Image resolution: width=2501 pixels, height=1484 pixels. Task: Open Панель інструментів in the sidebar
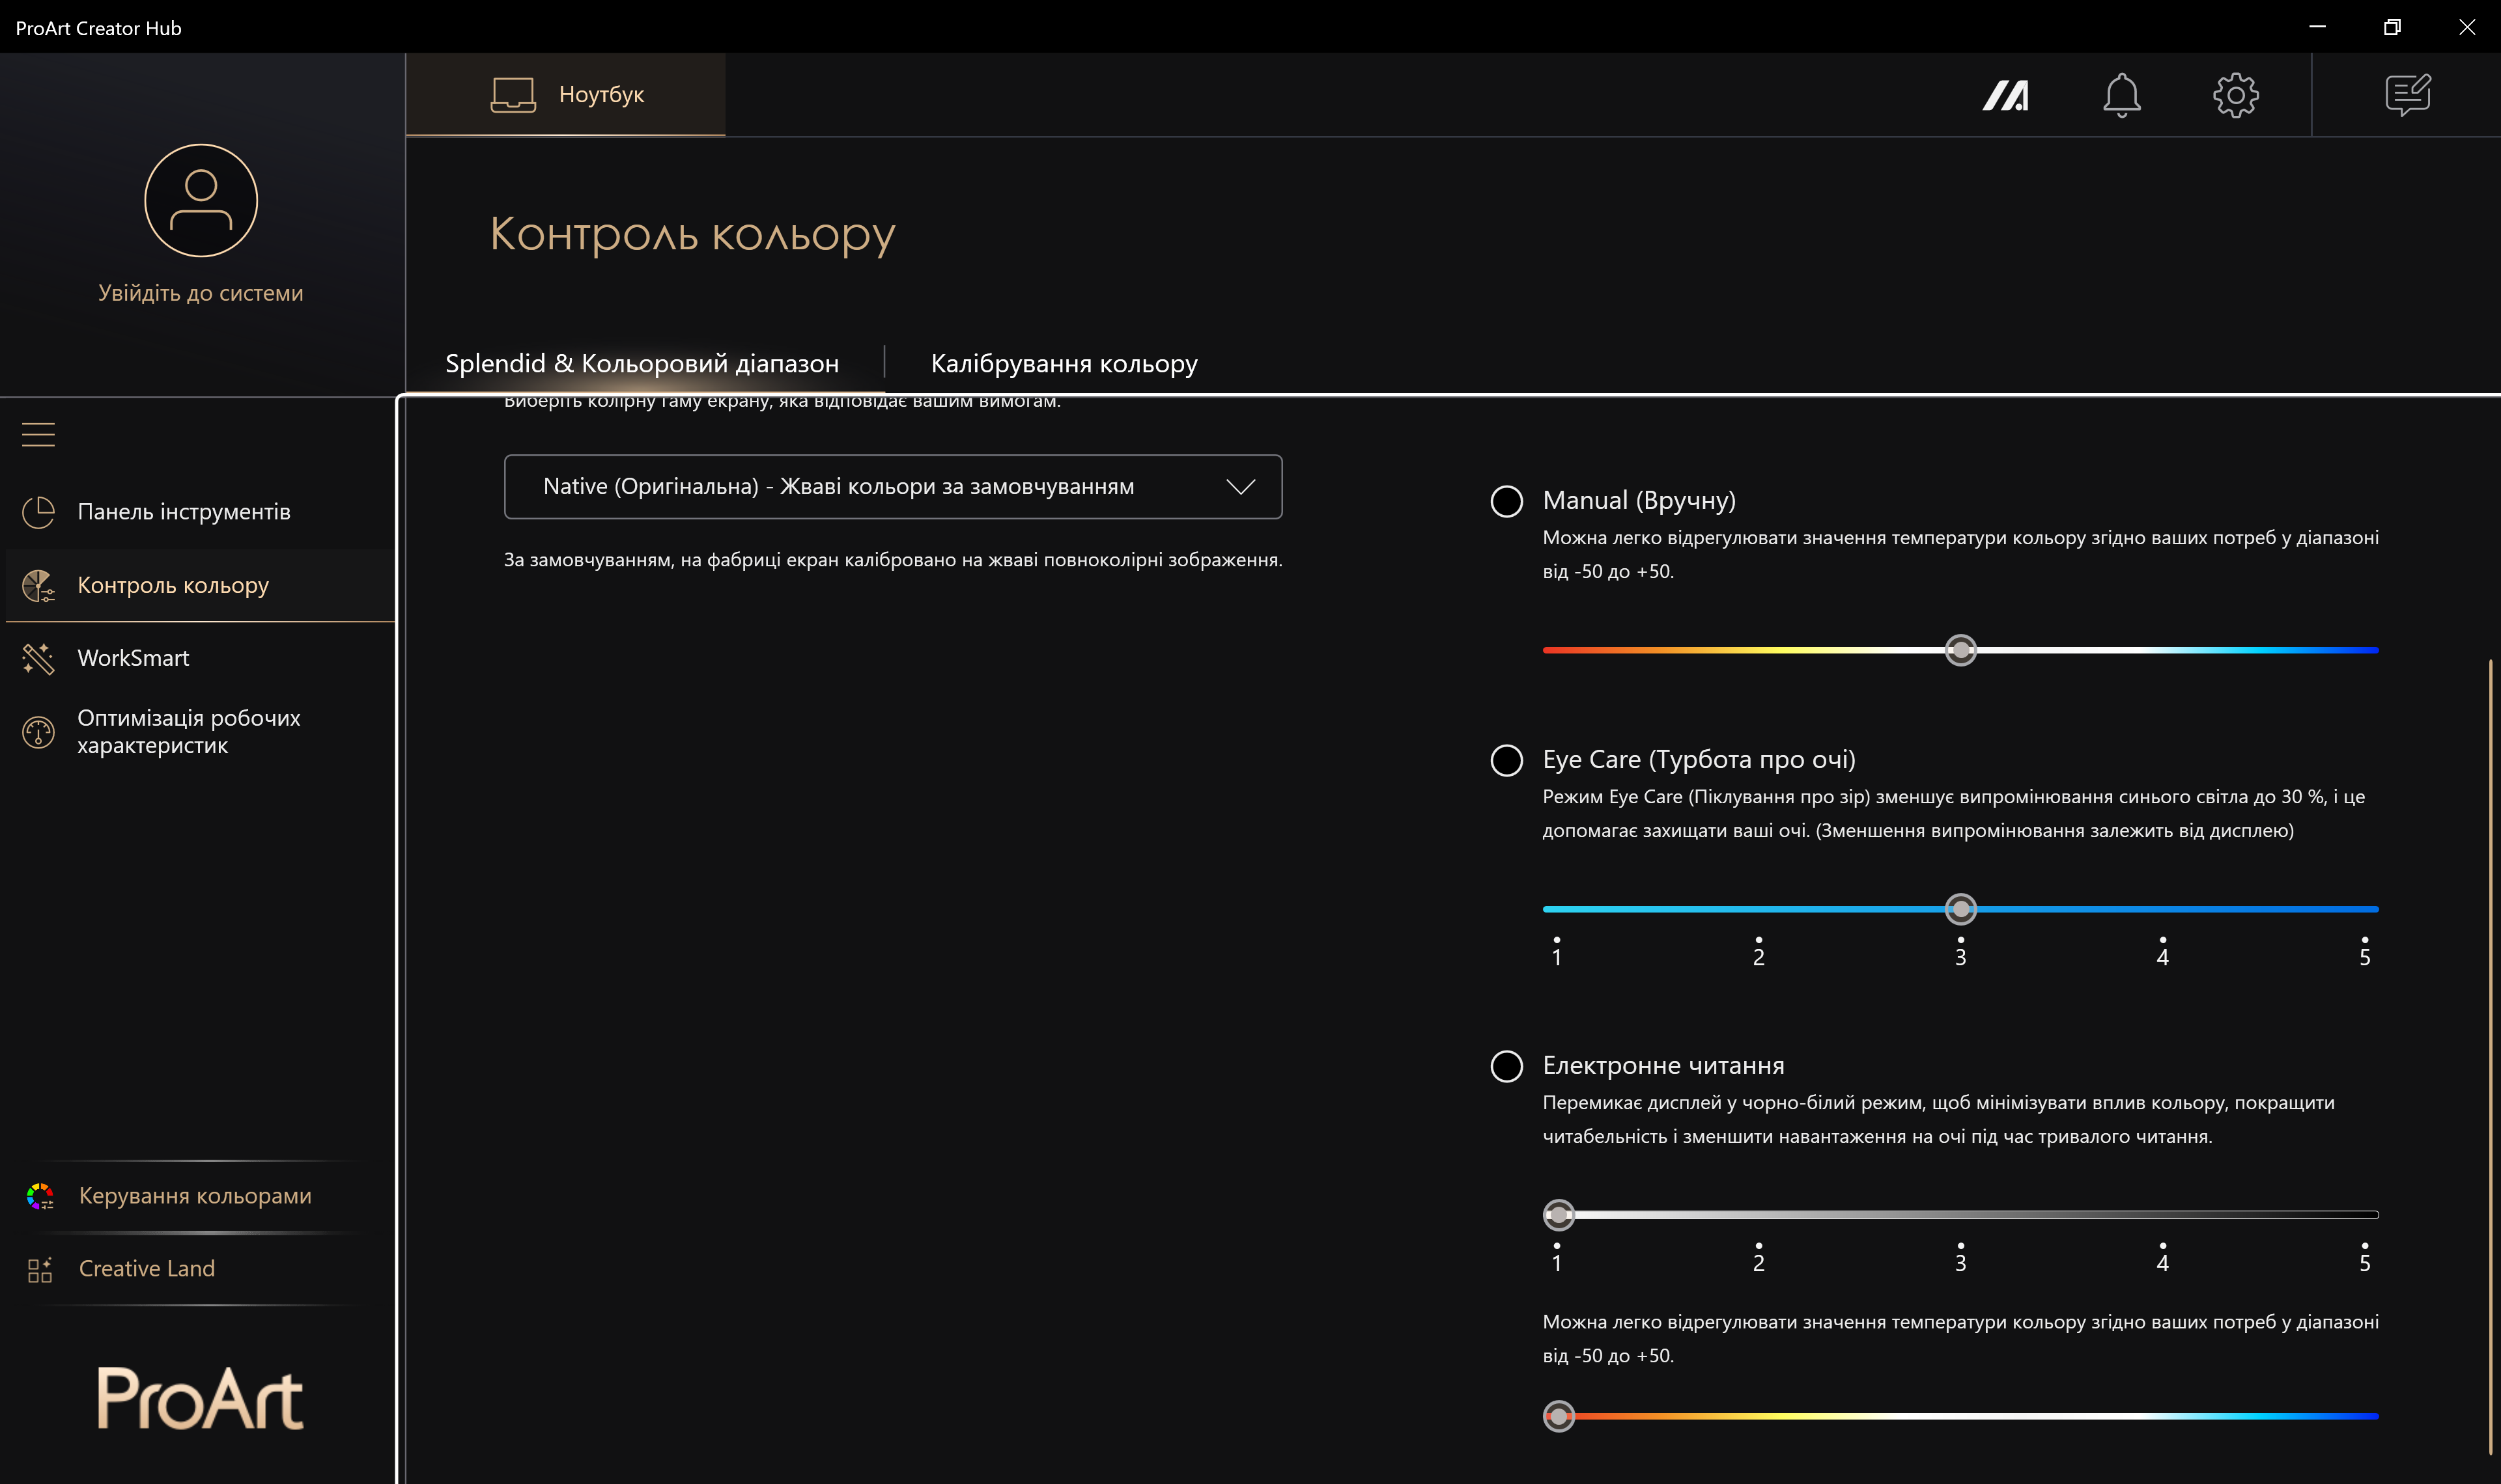[184, 512]
